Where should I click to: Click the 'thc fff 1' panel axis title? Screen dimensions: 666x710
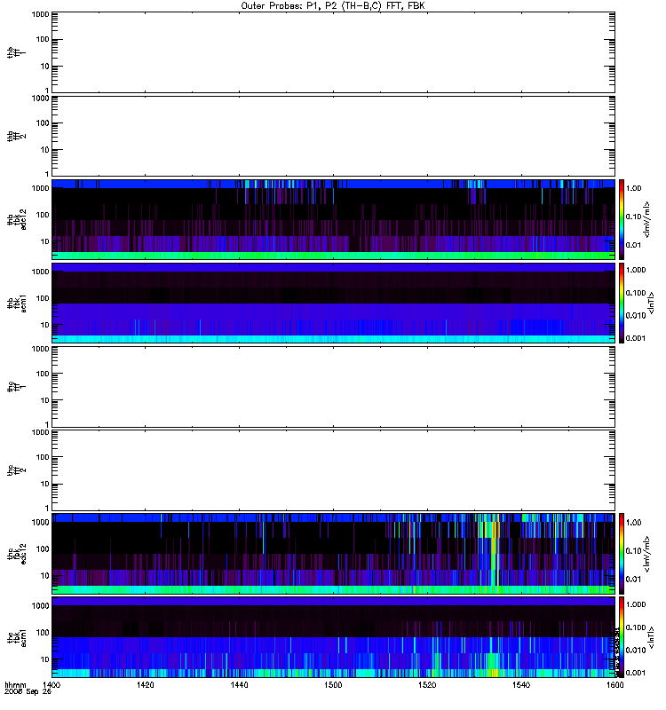coord(16,387)
